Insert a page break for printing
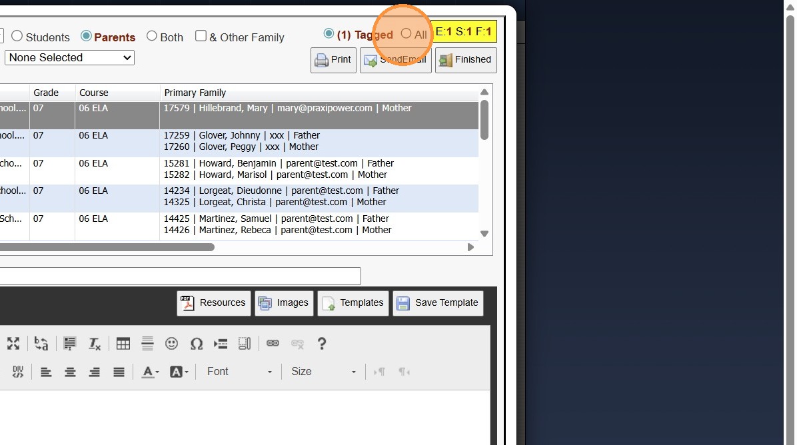Viewport: 797px width, 445px height. (x=221, y=344)
